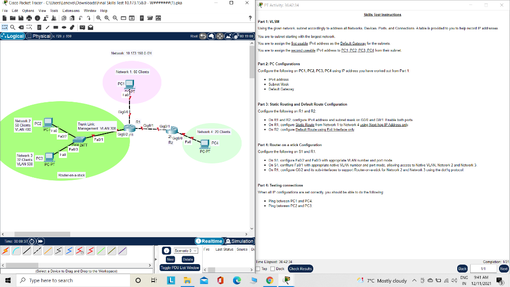The image size is (510, 287).
Task: Open the Tools menu
Action: [54, 11]
